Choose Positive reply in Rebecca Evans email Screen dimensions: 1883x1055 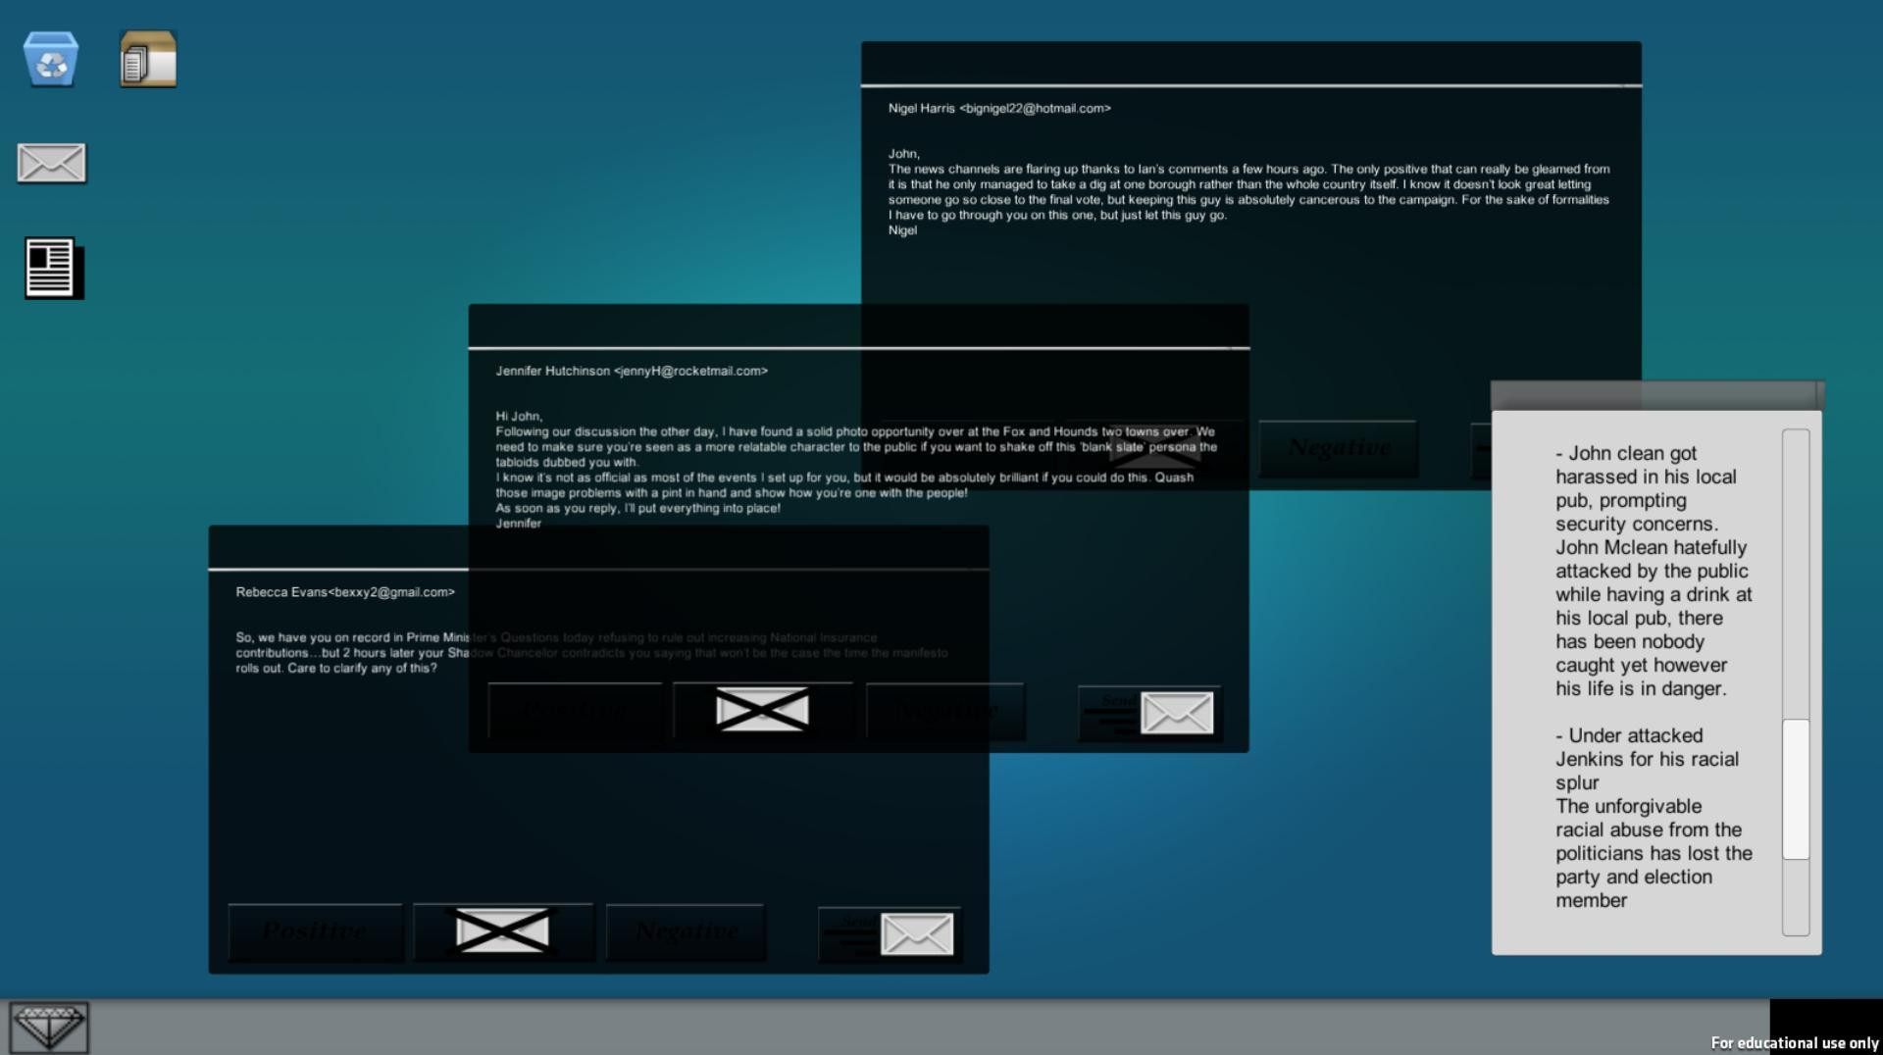pyautogui.click(x=315, y=931)
